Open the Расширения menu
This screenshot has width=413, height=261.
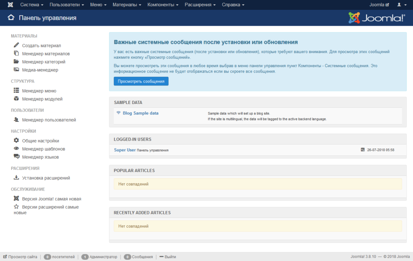(200, 5)
